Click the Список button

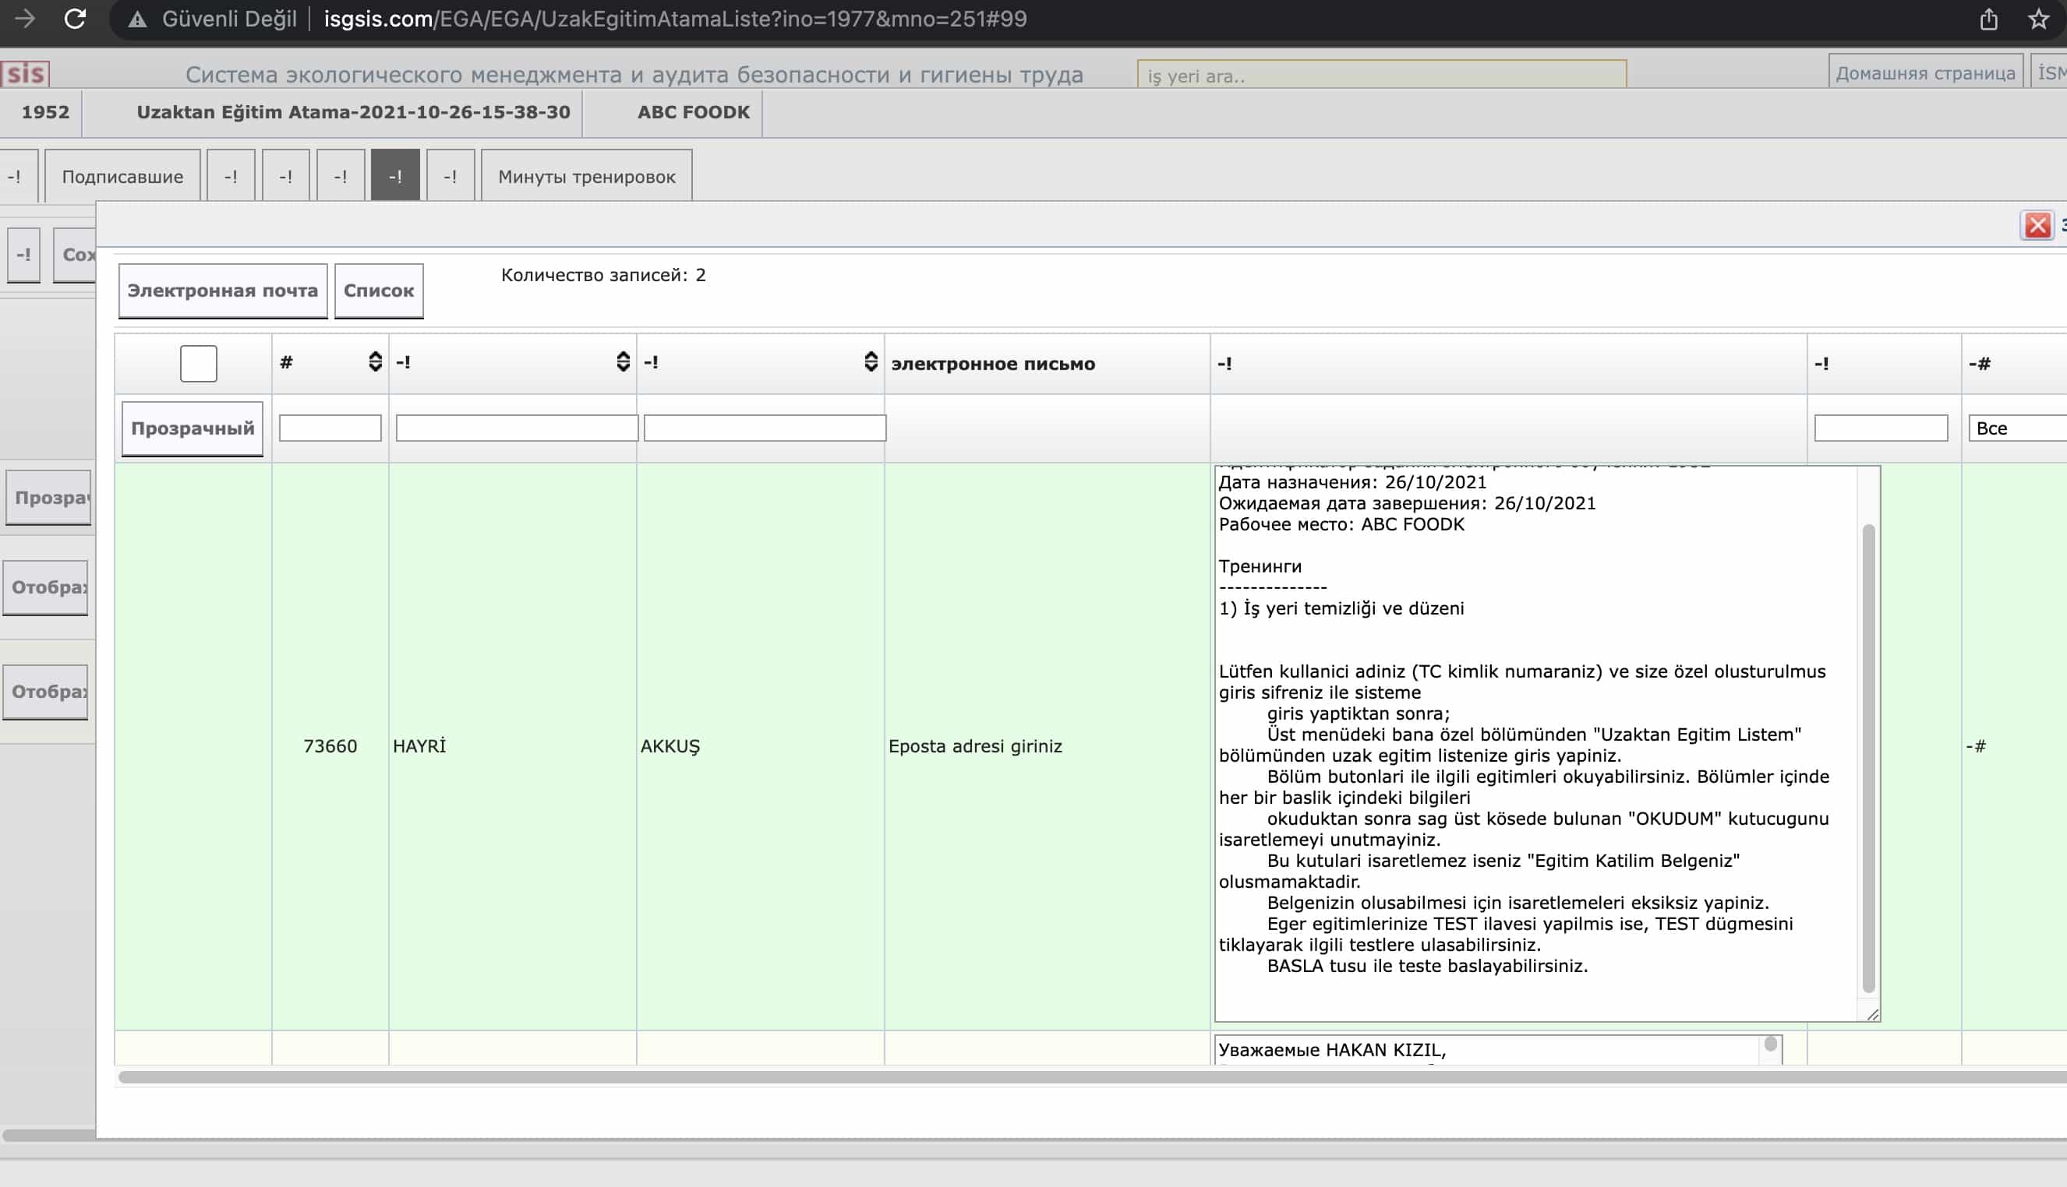tap(379, 291)
